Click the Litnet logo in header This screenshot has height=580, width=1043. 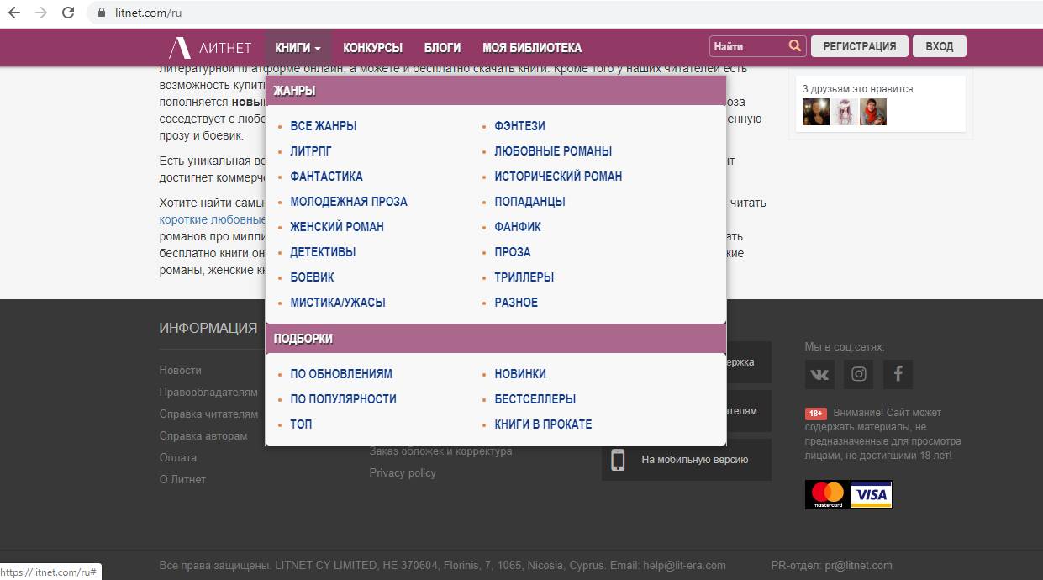pos(210,48)
